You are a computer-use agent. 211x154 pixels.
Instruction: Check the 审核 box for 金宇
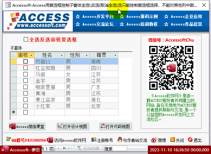pos(25,80)
